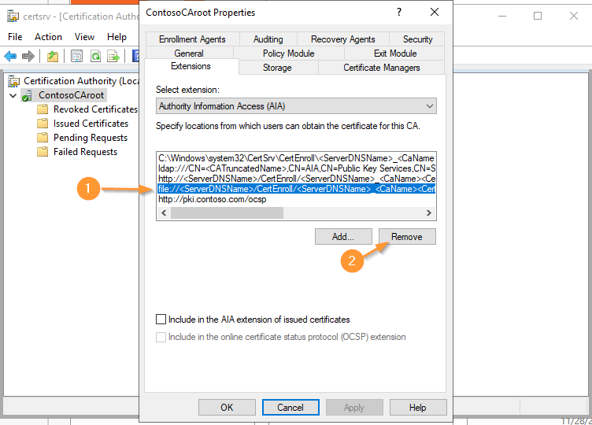Select Issued Certificates in the tree
The image size is (592, 425).
(91, 124)
